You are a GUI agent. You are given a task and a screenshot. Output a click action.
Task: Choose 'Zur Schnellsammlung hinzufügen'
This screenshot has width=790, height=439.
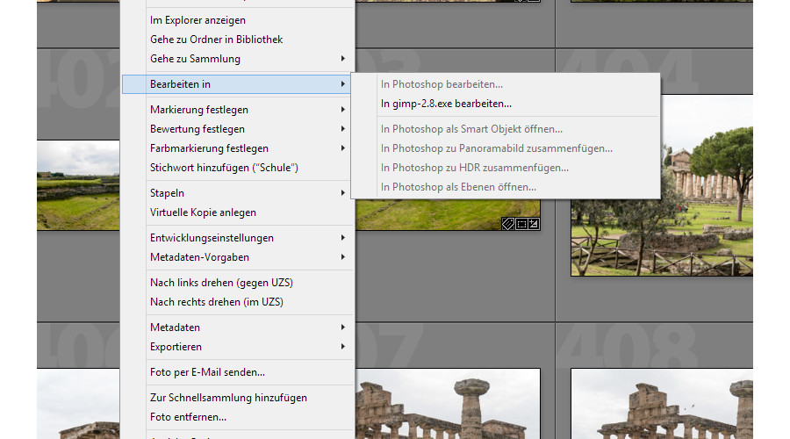[x=228, y=398]
